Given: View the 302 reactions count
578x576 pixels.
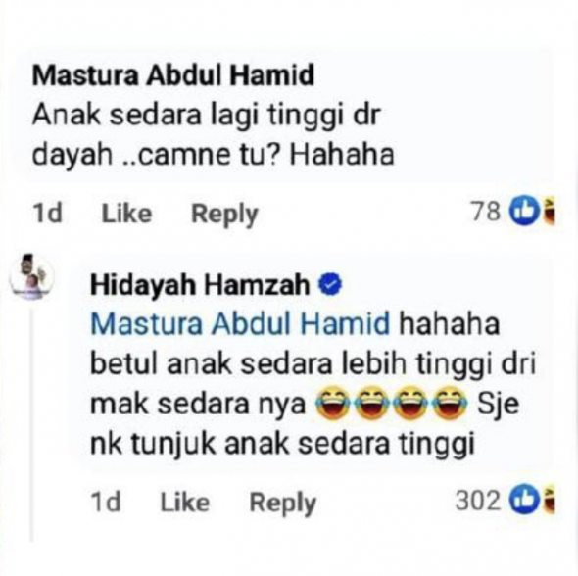Looking at the screenshot, I should [478, 501].
